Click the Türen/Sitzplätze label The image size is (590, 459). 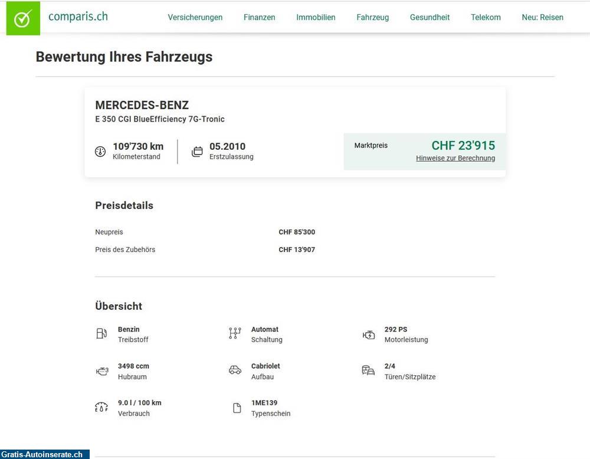coord(410,377)
